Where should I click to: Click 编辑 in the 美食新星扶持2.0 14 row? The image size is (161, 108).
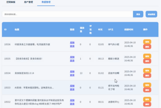[147, 71]
